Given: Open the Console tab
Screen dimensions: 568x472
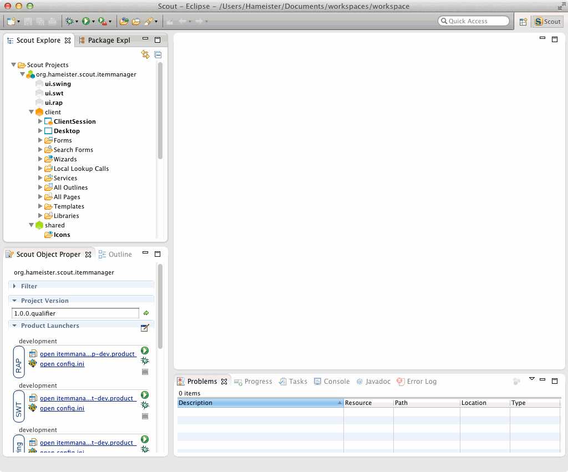Looking at the screenshot, I should 332,381.
